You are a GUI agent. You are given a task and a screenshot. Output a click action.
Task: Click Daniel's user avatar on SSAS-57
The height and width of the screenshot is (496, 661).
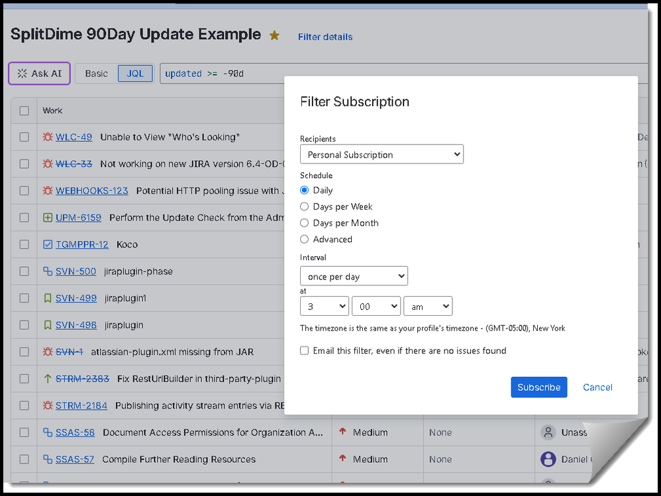click(548, 459)
